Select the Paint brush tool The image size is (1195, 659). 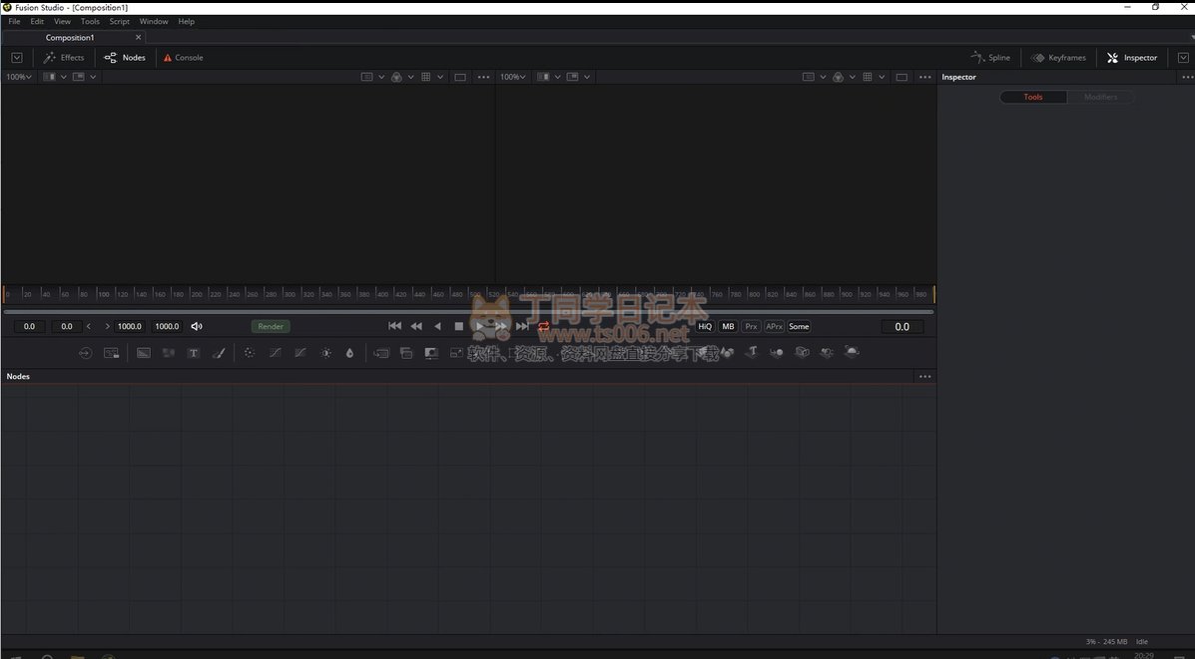[219, 353]
